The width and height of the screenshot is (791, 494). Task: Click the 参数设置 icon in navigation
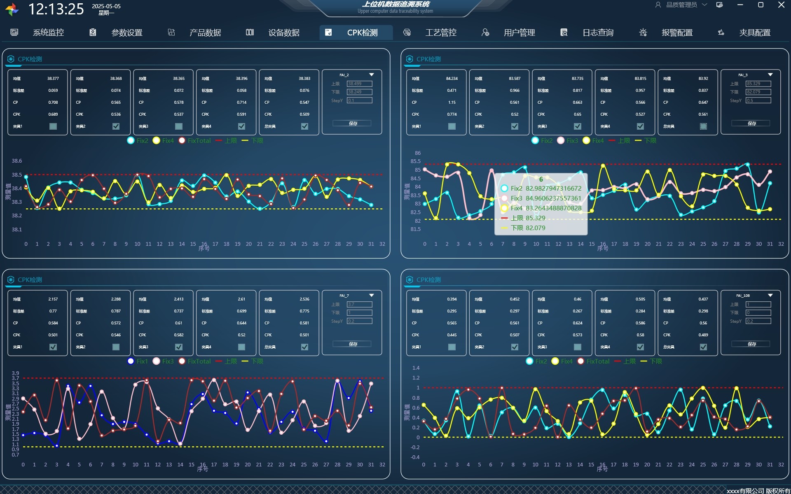pyautogui.click(x=93, y=32)
